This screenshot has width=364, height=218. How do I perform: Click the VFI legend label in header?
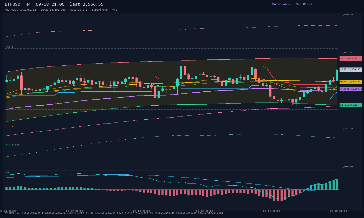[115, 10]
